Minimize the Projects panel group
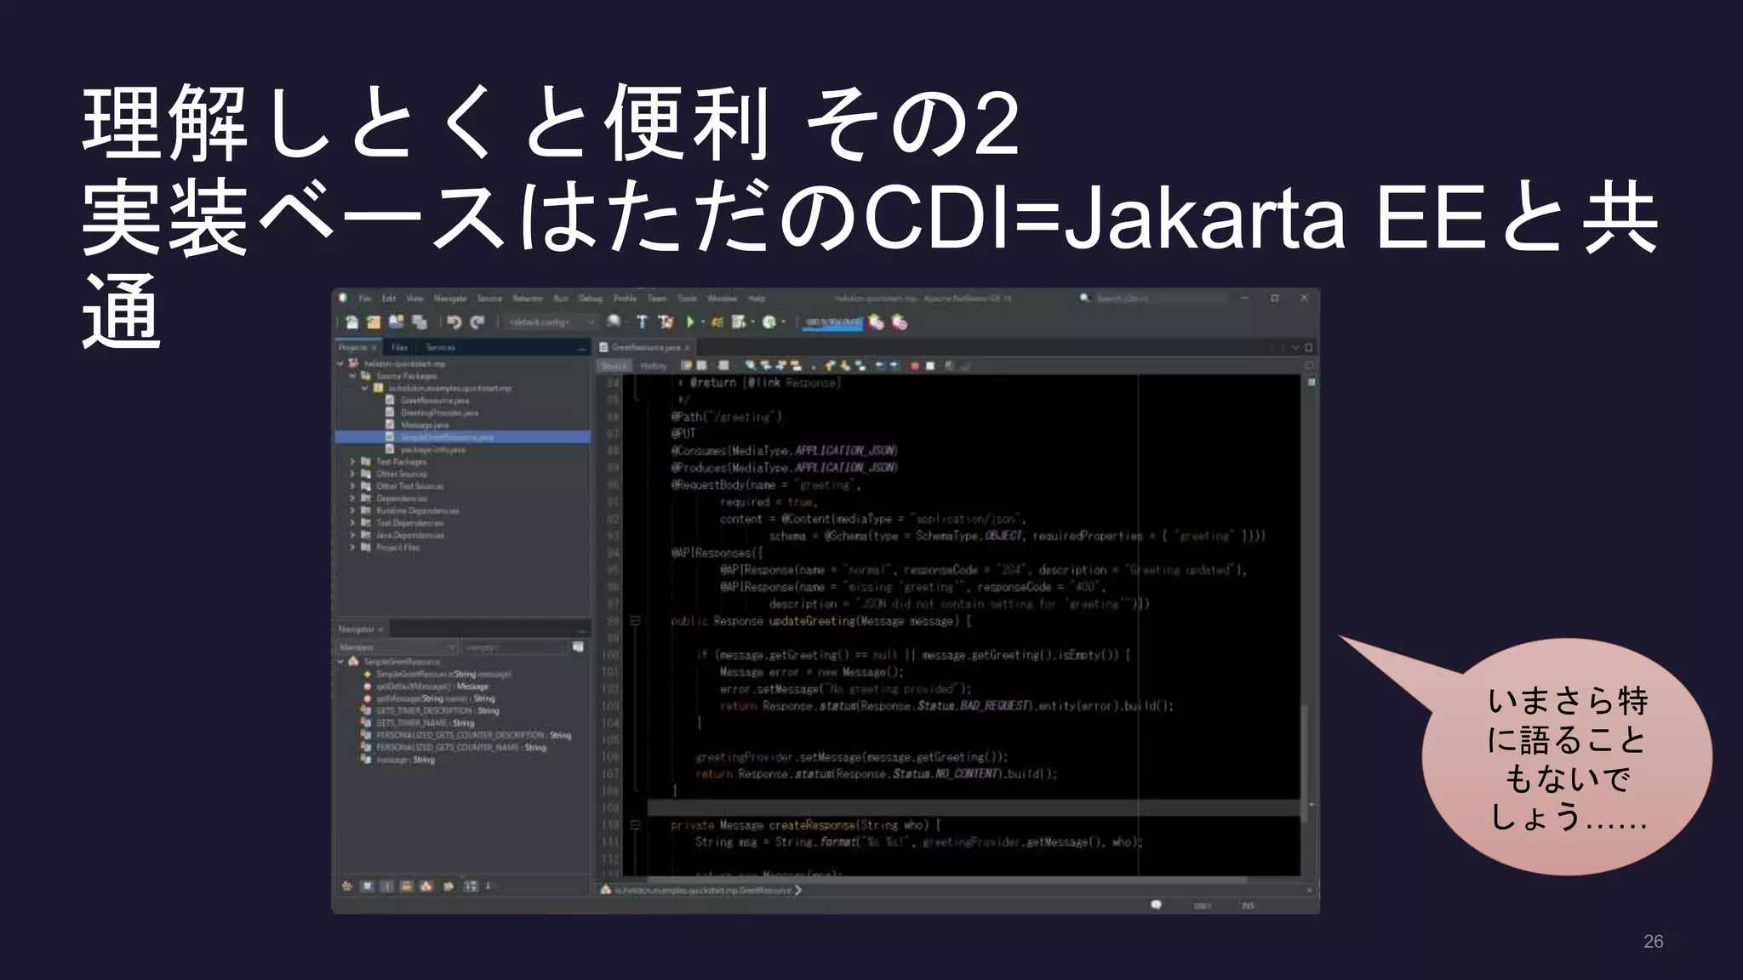 click(582, 348)
